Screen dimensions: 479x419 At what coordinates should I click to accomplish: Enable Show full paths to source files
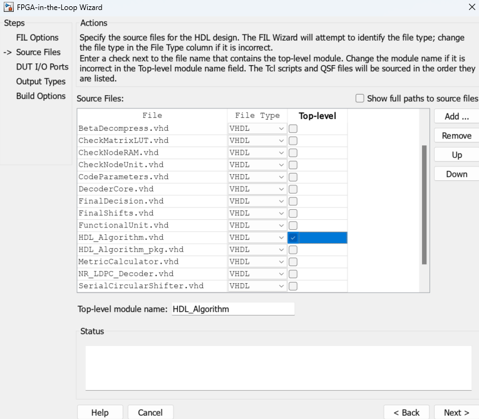point(359,98)
